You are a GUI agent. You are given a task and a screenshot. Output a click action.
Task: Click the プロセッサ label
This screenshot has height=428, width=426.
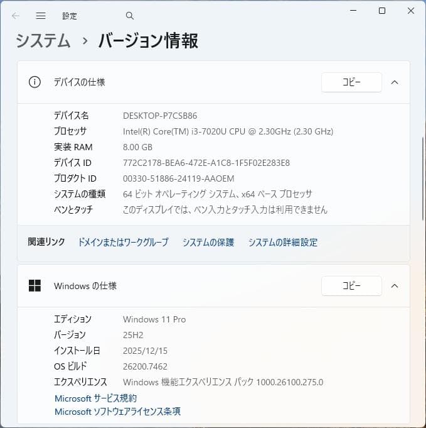(x=70, y=131)
